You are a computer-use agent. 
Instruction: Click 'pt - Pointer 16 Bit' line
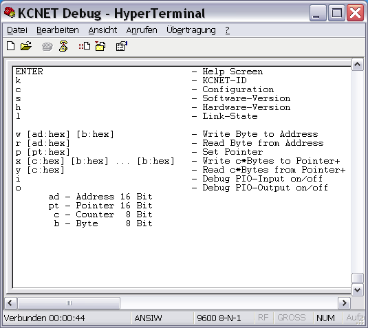point(100,206)
